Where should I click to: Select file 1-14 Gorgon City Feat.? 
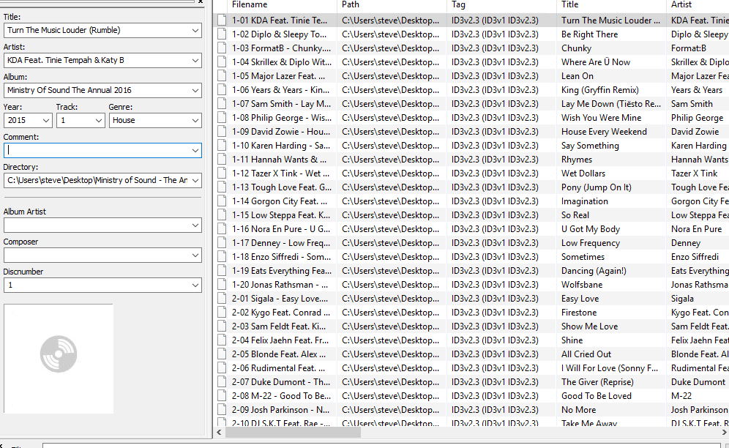pyautogui.click(x=280, y=201)
